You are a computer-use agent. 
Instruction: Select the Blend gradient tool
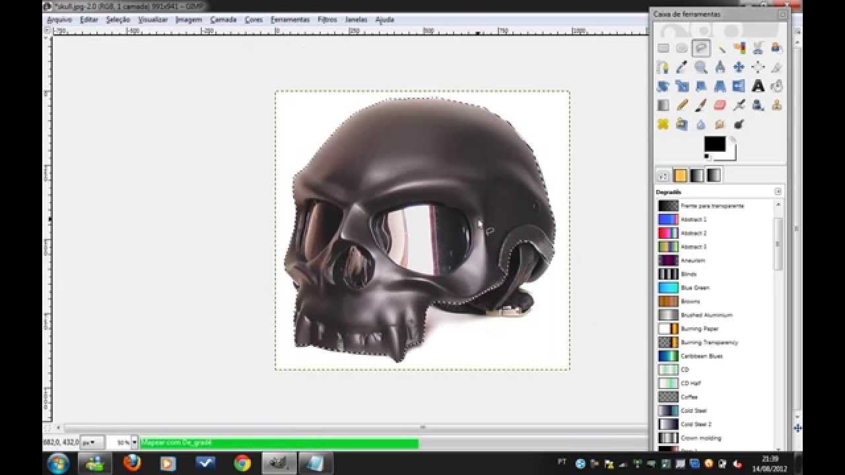(x=663, y=105)
